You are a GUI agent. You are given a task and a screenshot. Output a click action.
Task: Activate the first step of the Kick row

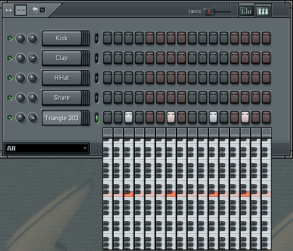click(107, 38)
